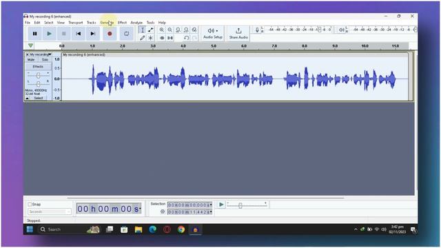Open the View menu

(x=61, y=23)
